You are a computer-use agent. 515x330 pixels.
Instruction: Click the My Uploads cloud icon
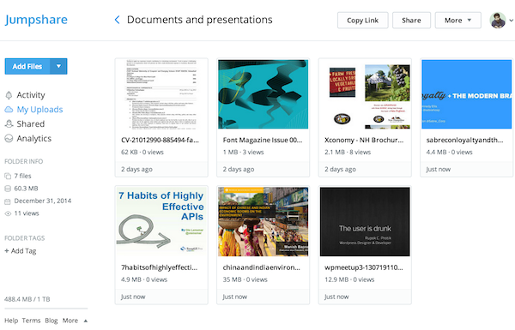pos(9,110)
